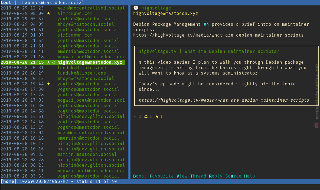
Task: Click reply count icon below the card
Action: point(135,117)
